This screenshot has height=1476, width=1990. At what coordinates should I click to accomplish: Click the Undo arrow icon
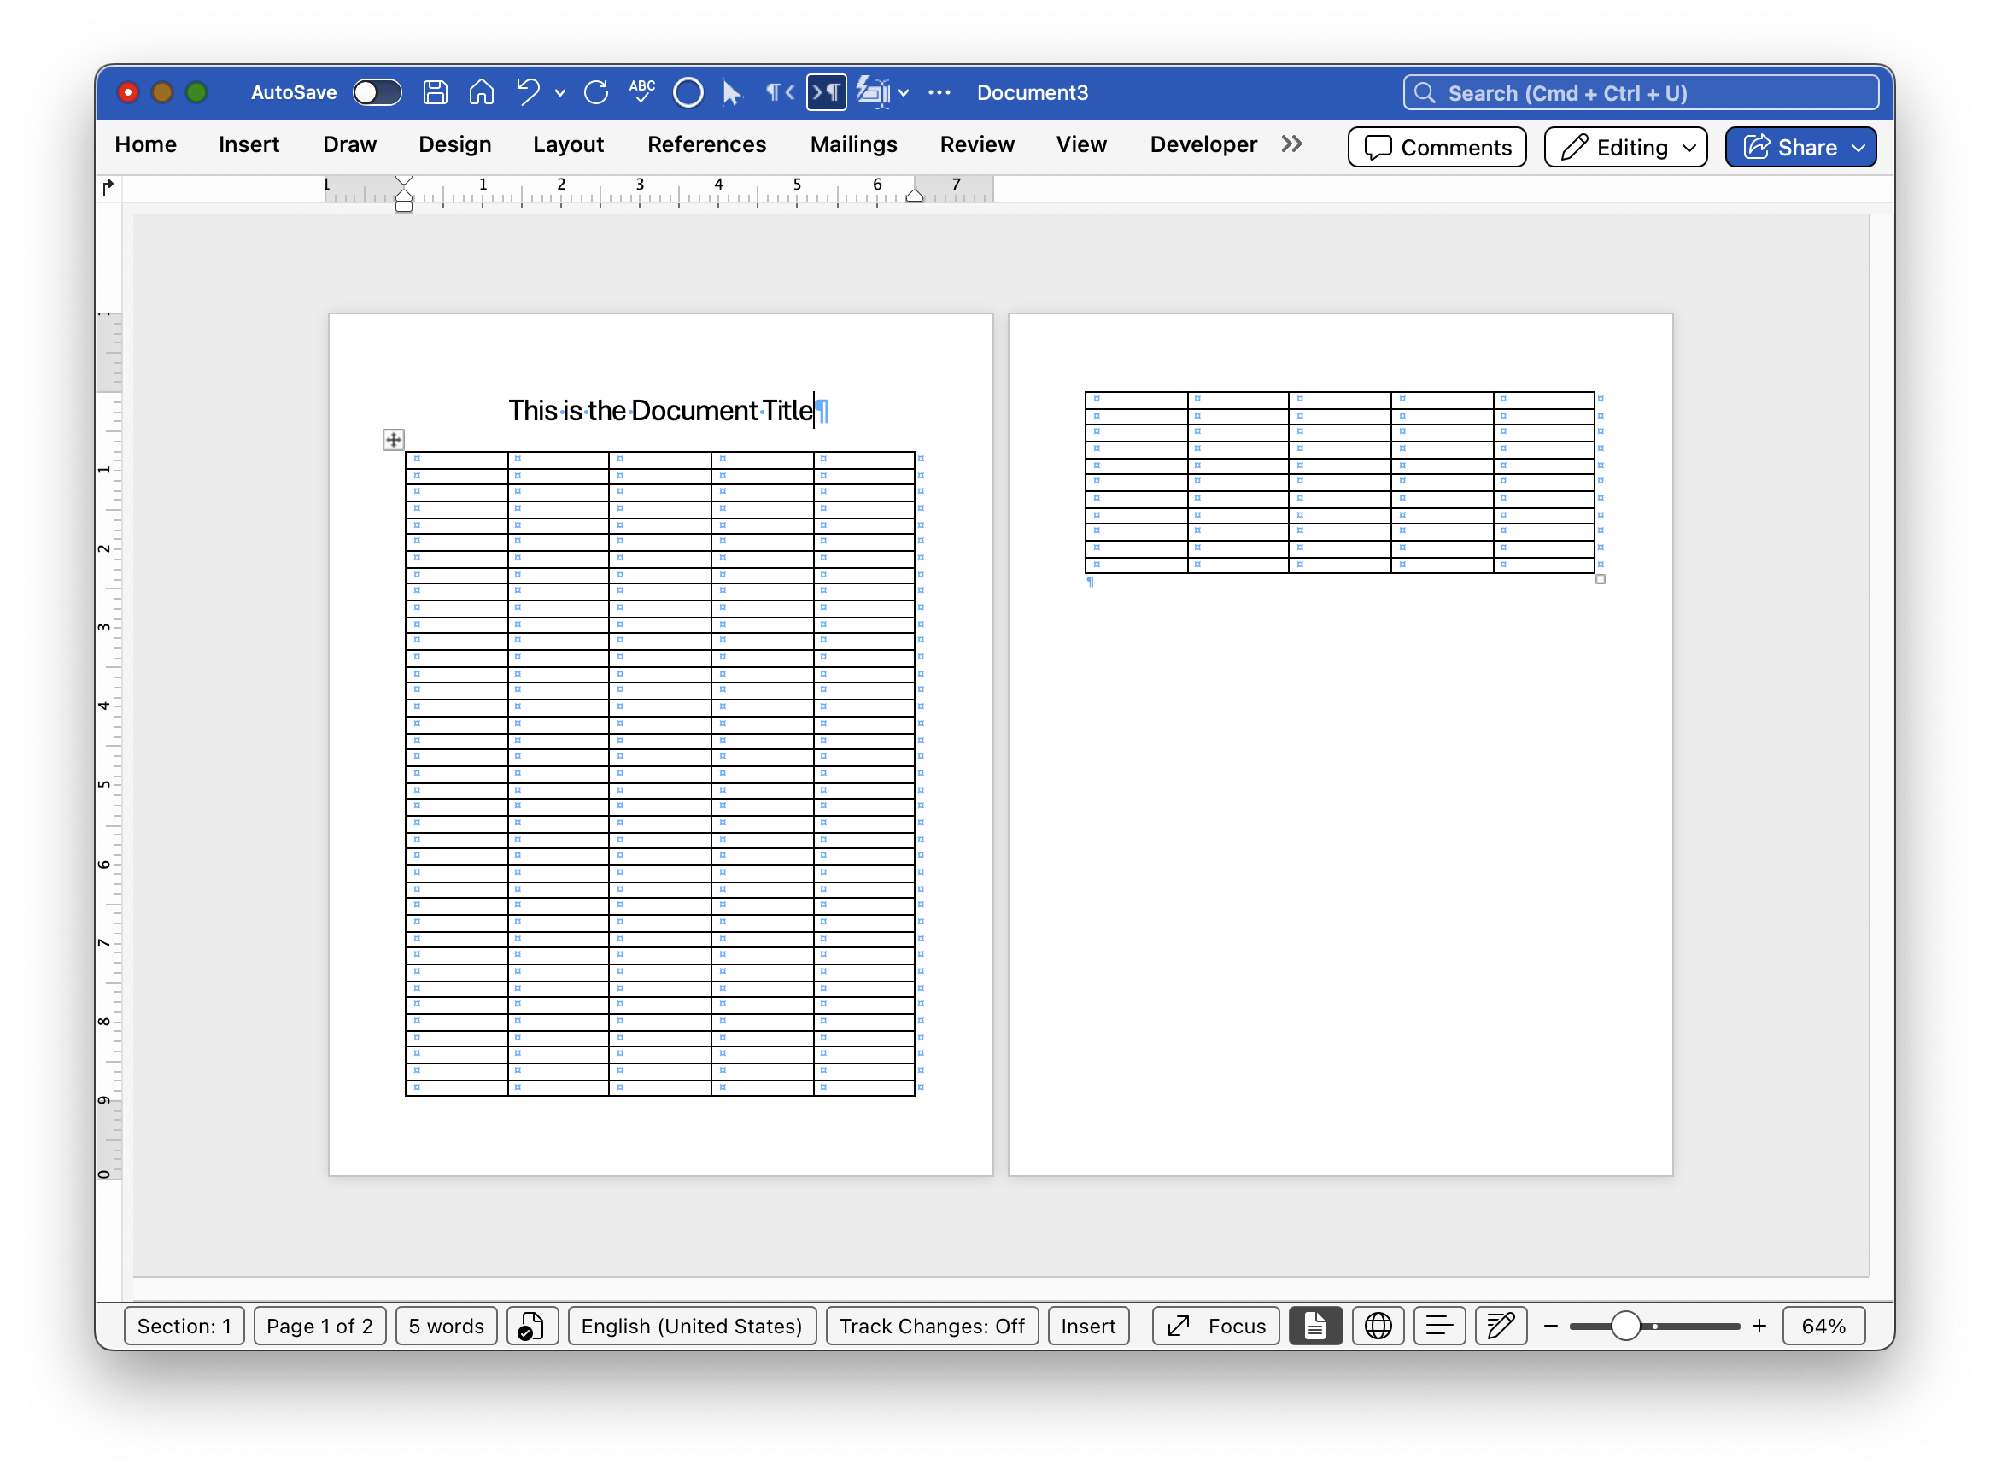coord(529,92)
